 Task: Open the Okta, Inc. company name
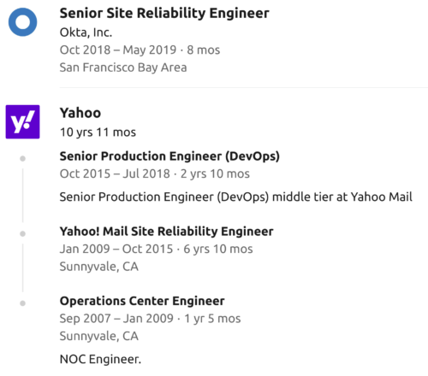86,32
